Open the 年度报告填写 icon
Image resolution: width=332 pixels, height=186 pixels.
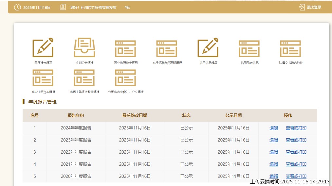click(x=43, y=48)
